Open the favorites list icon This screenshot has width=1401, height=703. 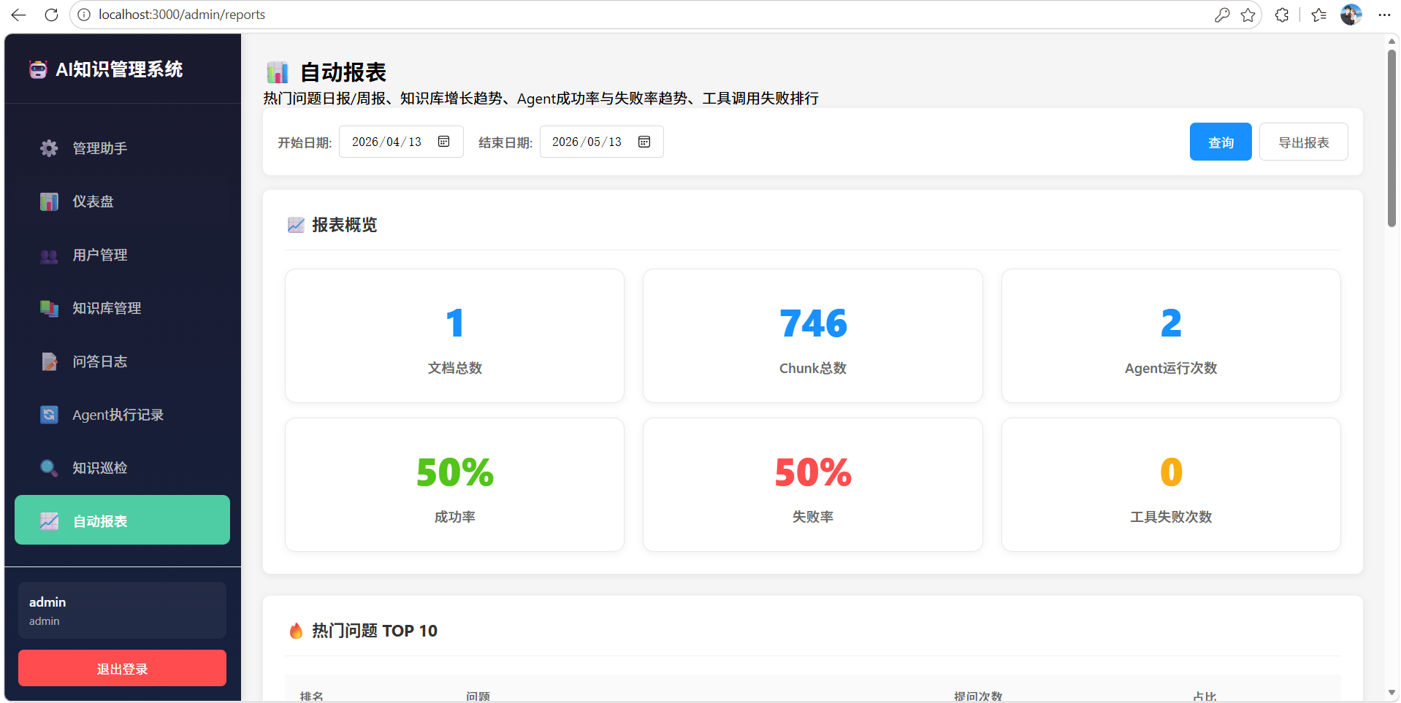[x=1318, y=15]
